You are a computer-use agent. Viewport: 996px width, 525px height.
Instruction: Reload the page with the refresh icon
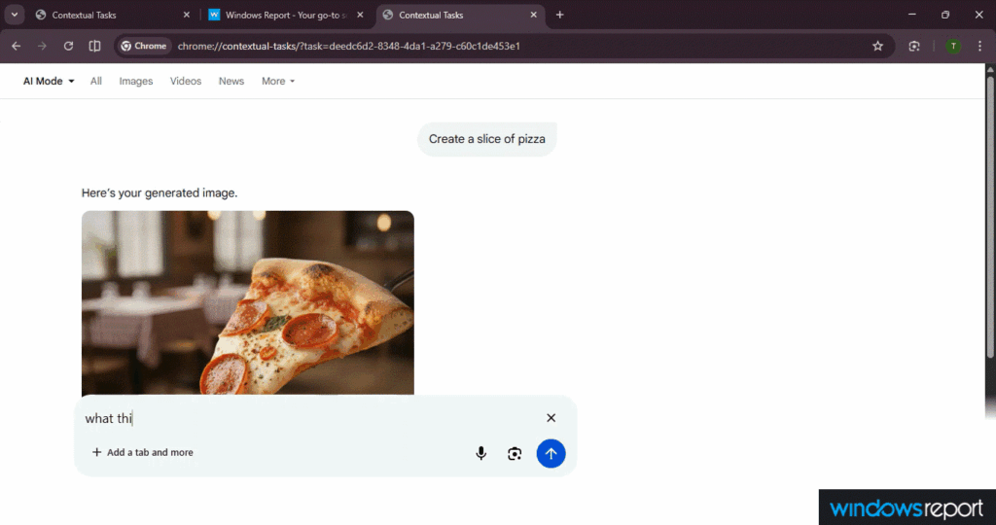click(68, 46)
